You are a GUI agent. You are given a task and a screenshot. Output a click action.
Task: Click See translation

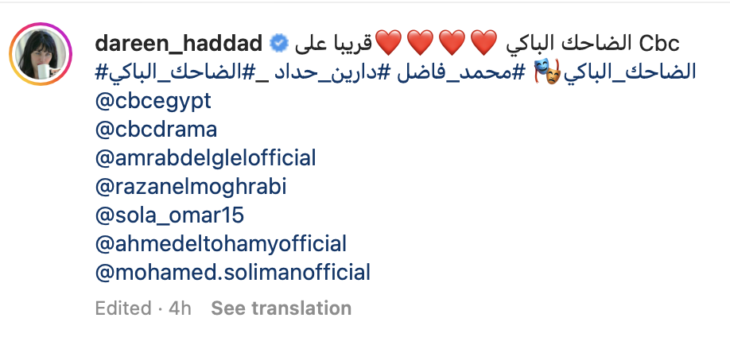tap(281, 308)
